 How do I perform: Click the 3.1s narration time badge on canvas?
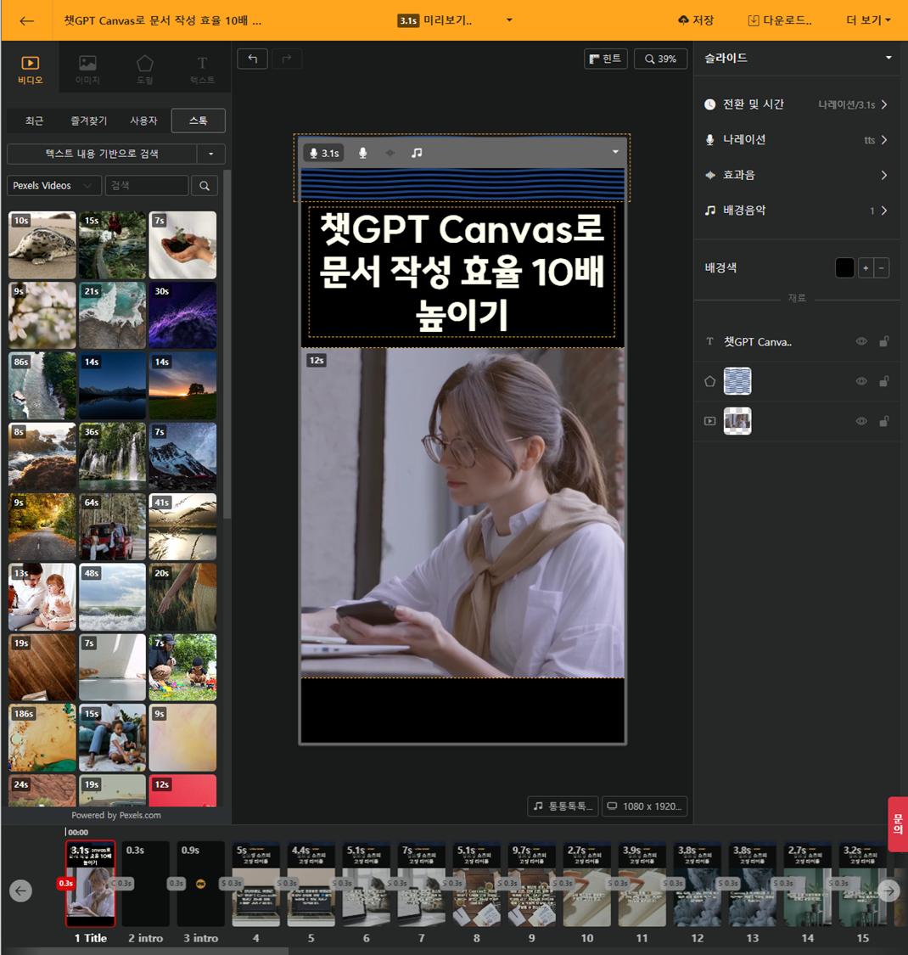324,153
